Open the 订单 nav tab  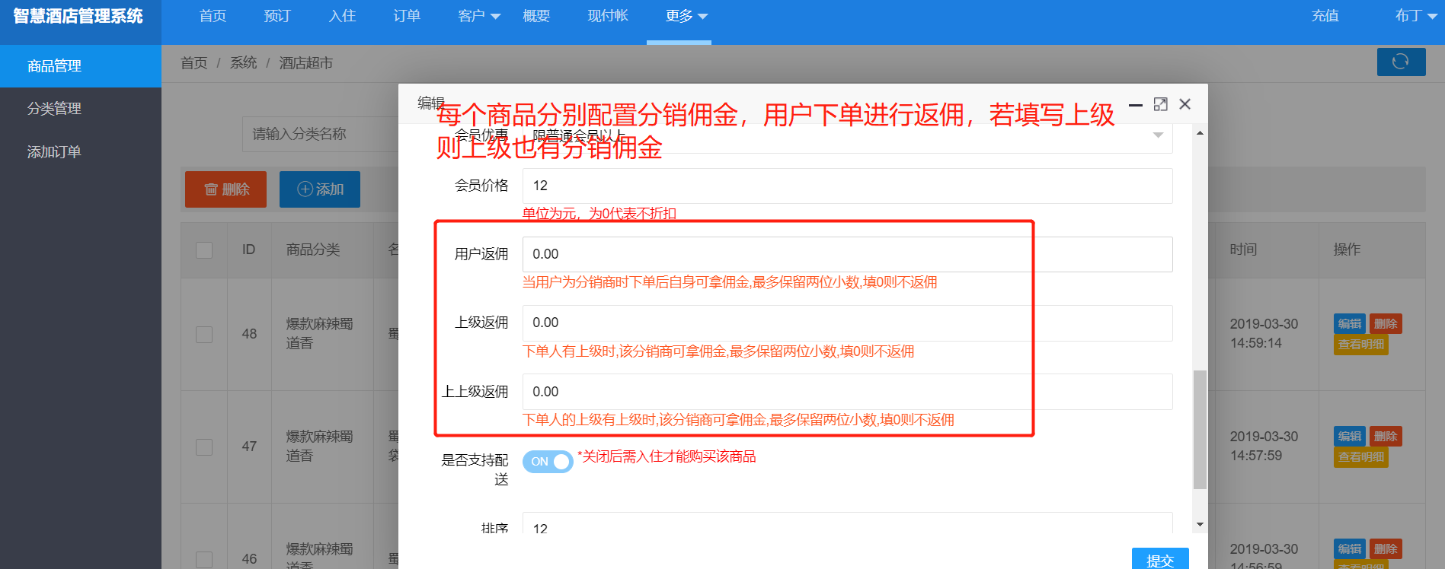click(x=407, y=16)
